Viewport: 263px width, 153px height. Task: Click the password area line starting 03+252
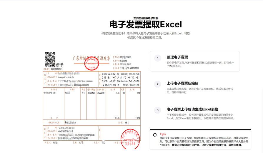[x=121, y=74]
